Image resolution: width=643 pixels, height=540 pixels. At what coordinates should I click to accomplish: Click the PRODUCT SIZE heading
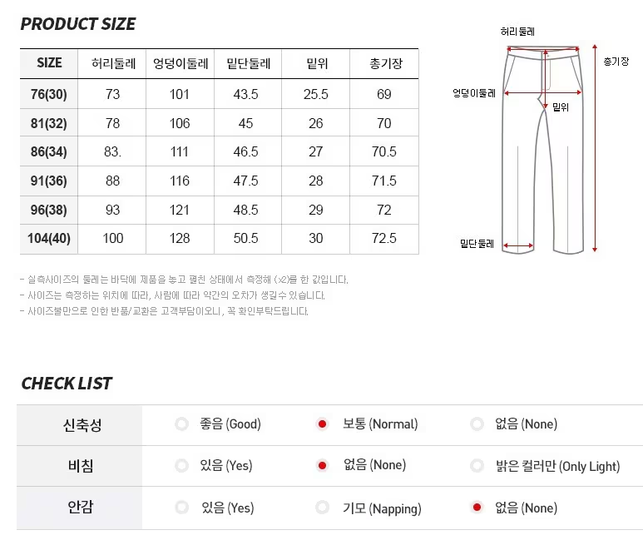point(78,24)
